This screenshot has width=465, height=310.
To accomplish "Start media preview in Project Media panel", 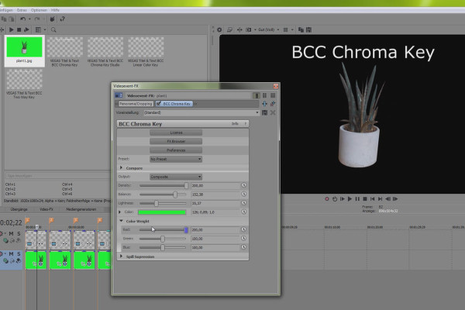I will click(x=12, y=29).
